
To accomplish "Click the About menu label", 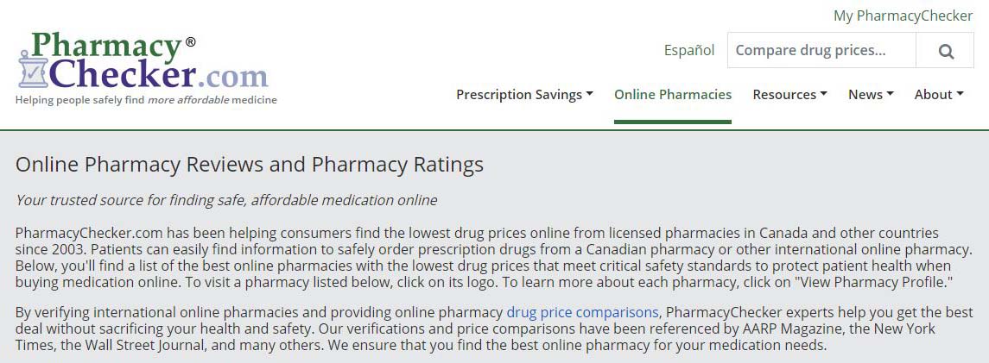I will pyautogui.click(x=933, y=94).
